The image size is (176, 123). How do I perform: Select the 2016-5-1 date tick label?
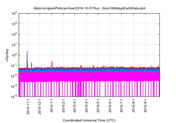click(98, 105)
